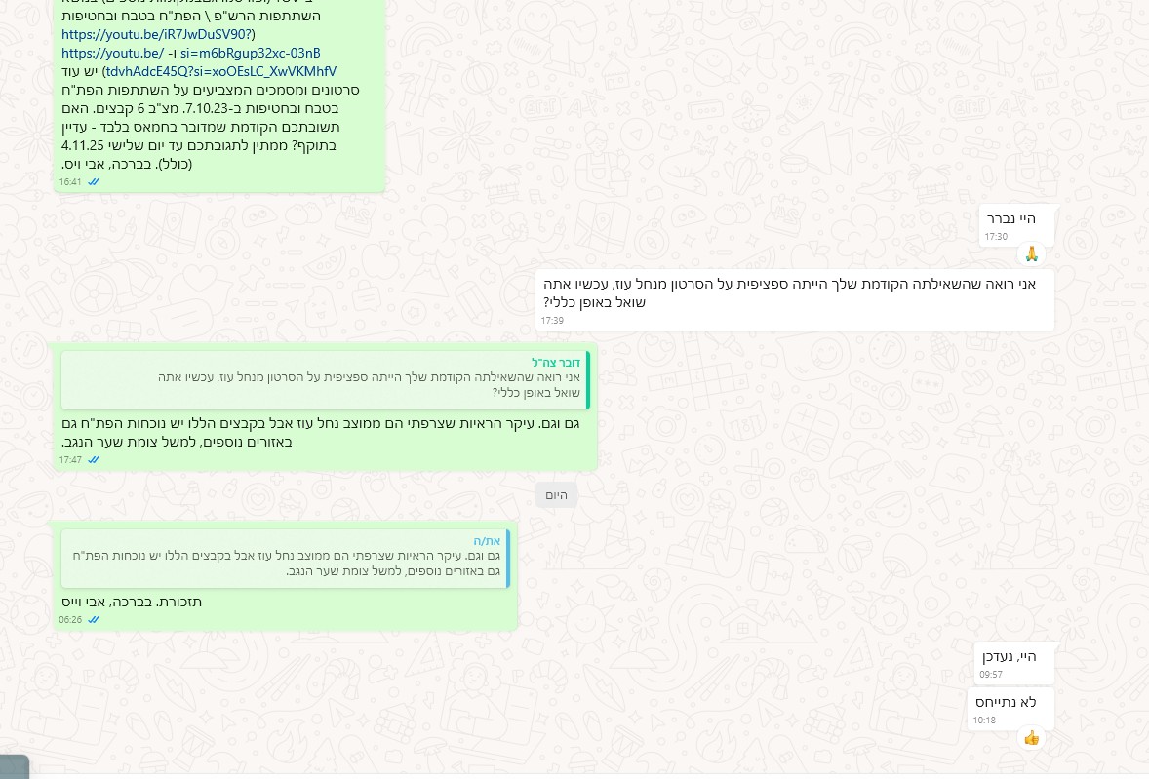
Task: Click the reply text starting גם וגם. עיקר הראיות
Action: coord(327,432)
